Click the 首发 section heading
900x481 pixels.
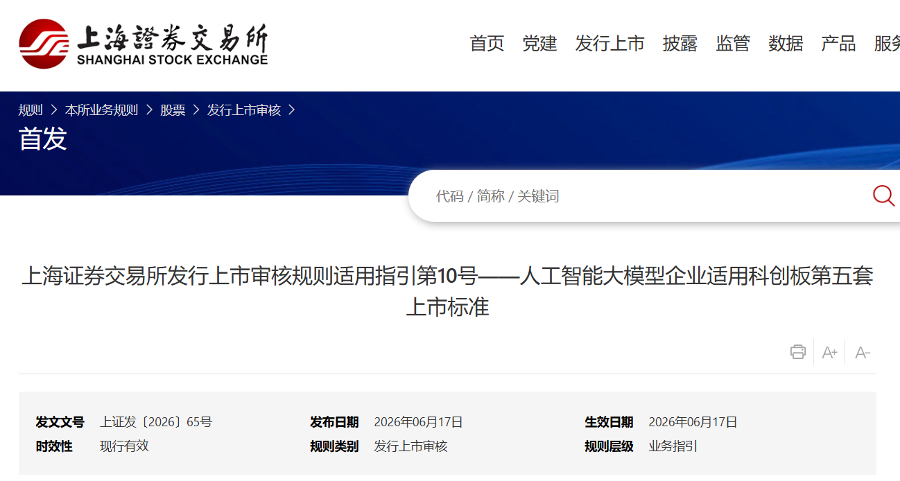click(x=43, y=139)
